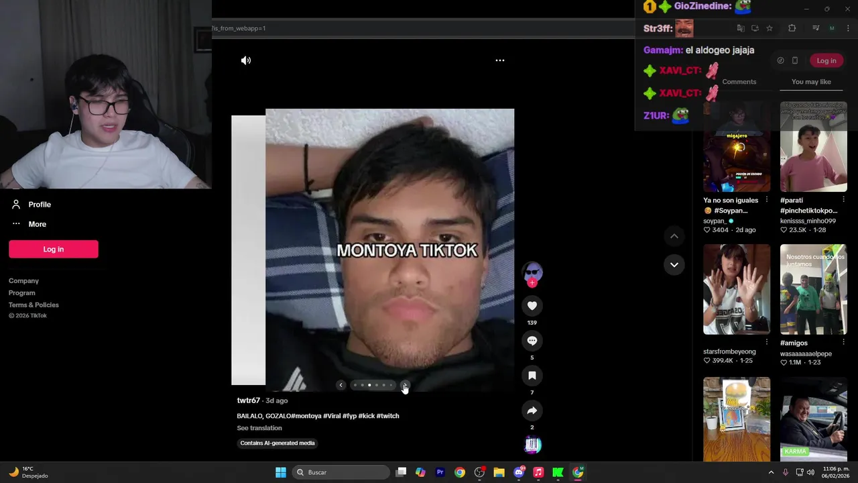Screen dimensions: 858x483
Task: Show the previous slide in the photo carousel
Action: tap(341, 385)
